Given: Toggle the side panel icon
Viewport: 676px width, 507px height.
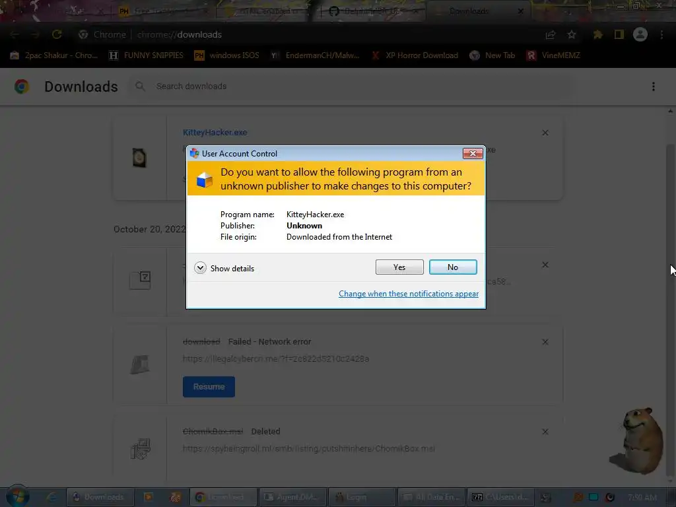Looking at the screenshot, I should [619, 34].
